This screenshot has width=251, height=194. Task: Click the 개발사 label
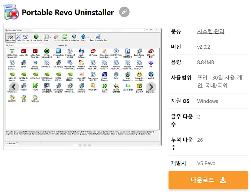tap(178, 163)
